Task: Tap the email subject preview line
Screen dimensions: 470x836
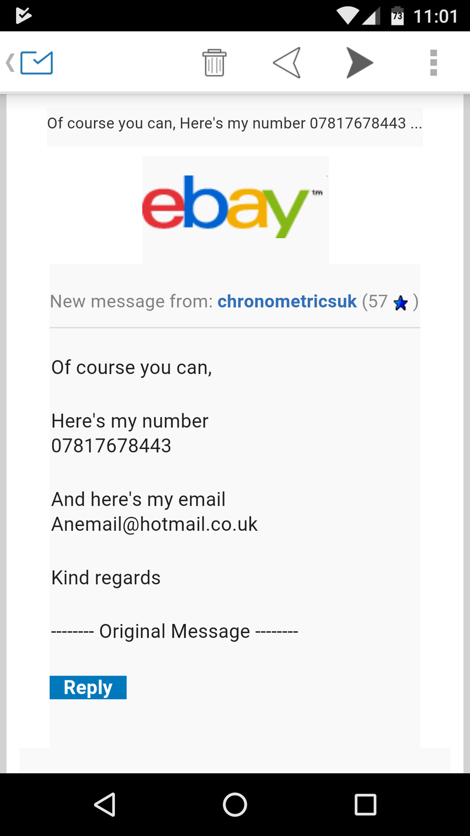Action: [x=234, y=124]
